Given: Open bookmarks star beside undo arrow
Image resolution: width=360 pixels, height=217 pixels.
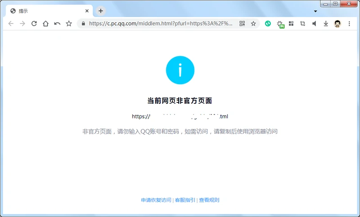Looking at the screenshot, I should pos(69,24).
